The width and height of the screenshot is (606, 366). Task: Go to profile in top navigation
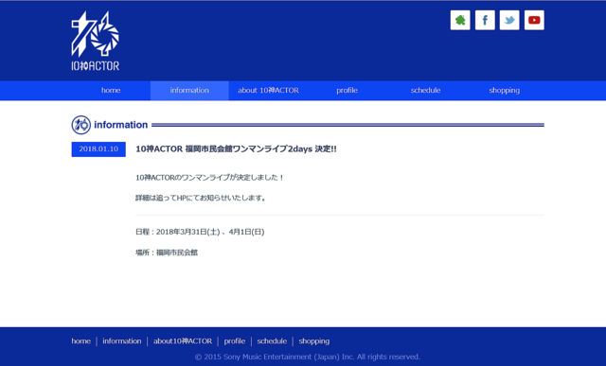click(x=348, y=91)
